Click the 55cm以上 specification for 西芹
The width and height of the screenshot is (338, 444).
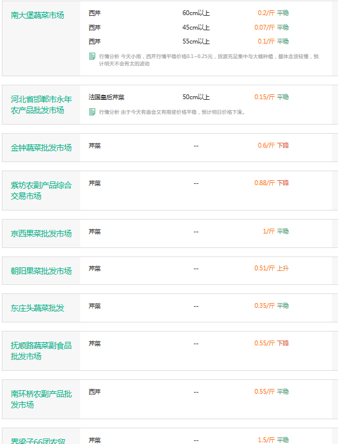click(196, 42)
